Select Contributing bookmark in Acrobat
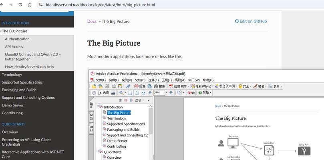324x160 pixels. [x=116, y=146]
